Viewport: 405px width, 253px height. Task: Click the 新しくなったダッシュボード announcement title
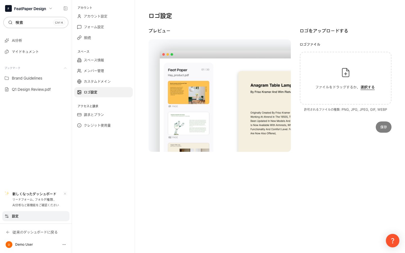(x=34, y=194)
